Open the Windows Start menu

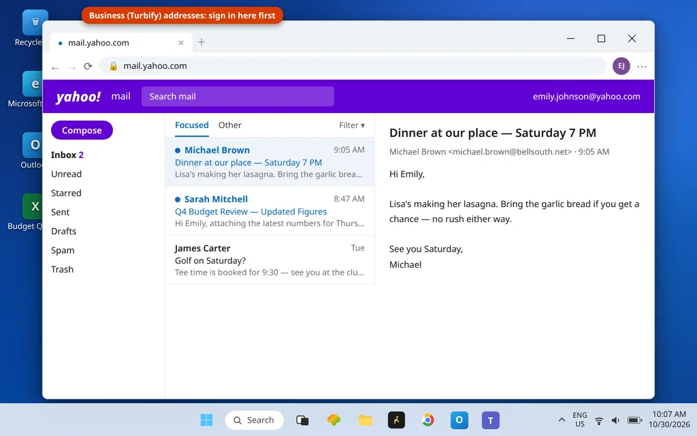tap(206, 420)
